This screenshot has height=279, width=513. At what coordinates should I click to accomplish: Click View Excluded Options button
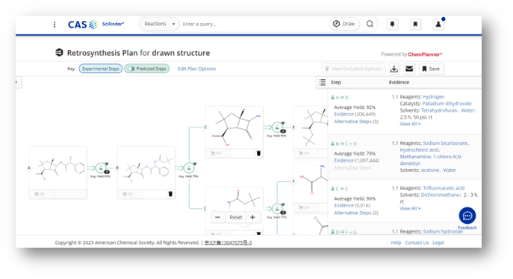[354, 69]
